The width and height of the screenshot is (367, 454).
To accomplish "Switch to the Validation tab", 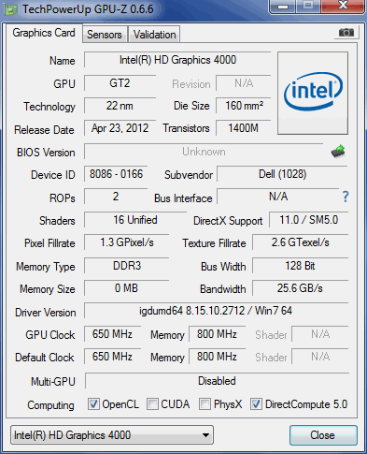I will click(x=155, y=35).
